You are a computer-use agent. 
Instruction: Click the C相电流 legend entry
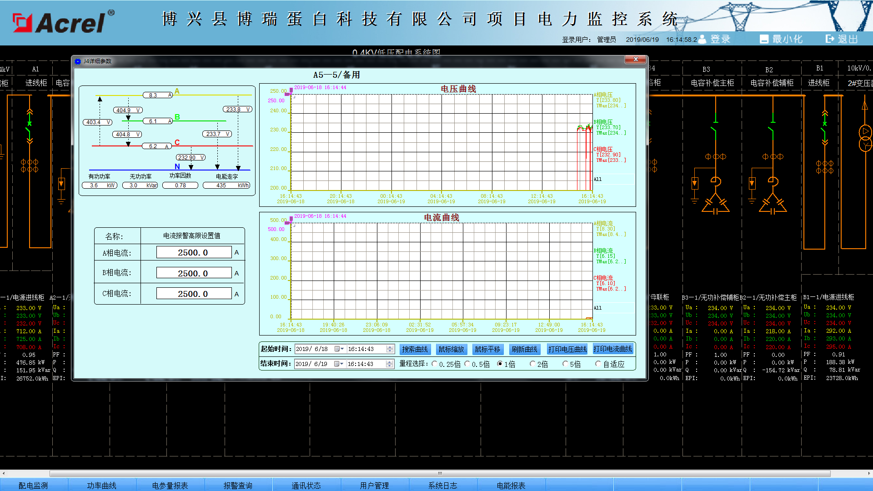click(610, 283)
